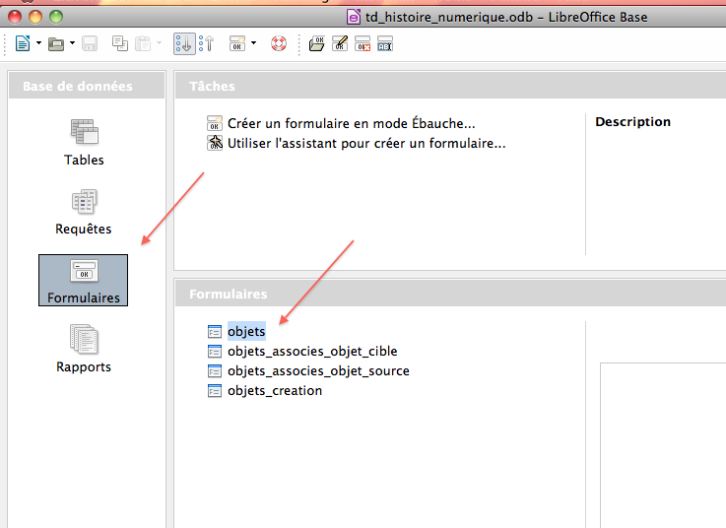The image size is (726, 528).
Task: Click the green zoom window button
Action: coord(56,17)
